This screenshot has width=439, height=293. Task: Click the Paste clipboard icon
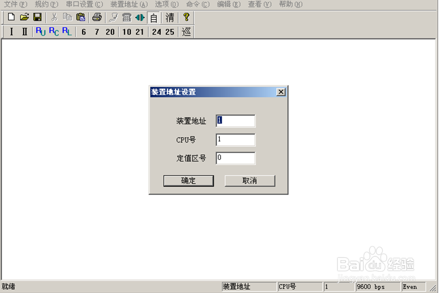click(x=80, y=17)
